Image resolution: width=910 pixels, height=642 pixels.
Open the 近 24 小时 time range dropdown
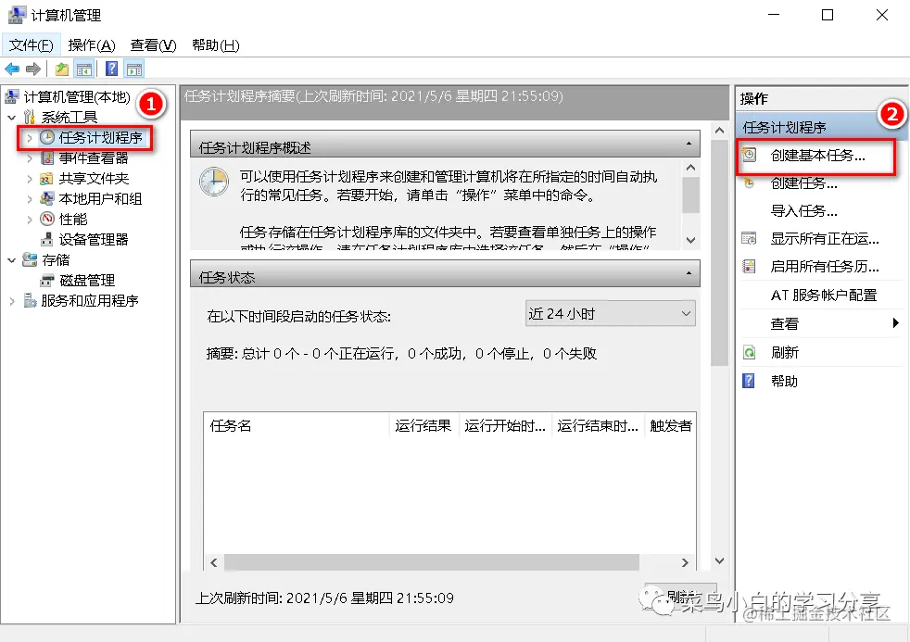pos(610,314)
